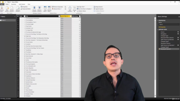Switch to the Home ribbon tab
The height and width of the screenshot is (101, 180).
(7, 4)
